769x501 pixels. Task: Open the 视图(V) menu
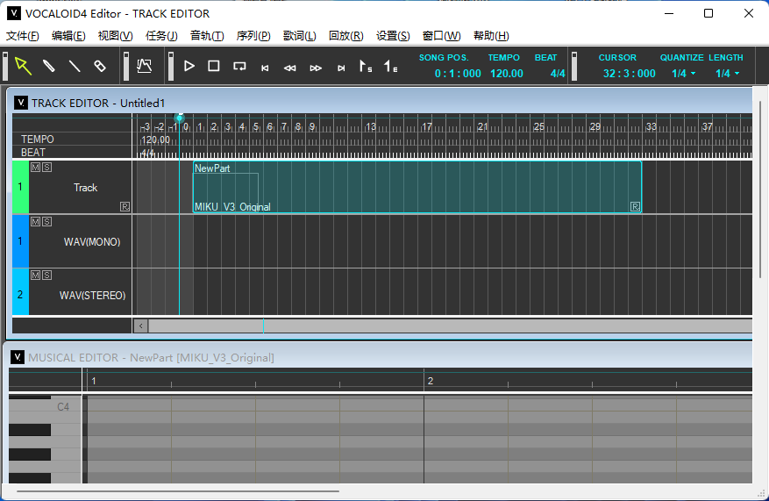tap(115, 36)
